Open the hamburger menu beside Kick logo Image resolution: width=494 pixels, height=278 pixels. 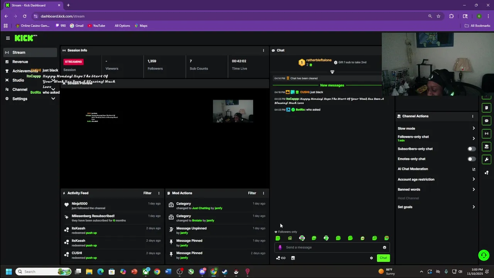click(8, 38)
